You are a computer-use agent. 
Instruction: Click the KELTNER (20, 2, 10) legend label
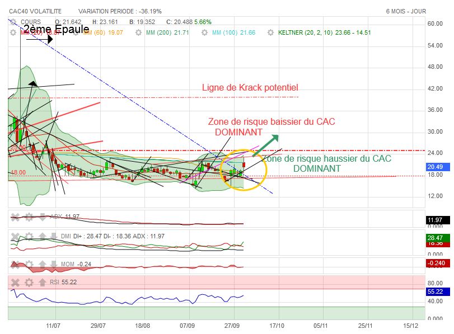click(x=324, y=32)
